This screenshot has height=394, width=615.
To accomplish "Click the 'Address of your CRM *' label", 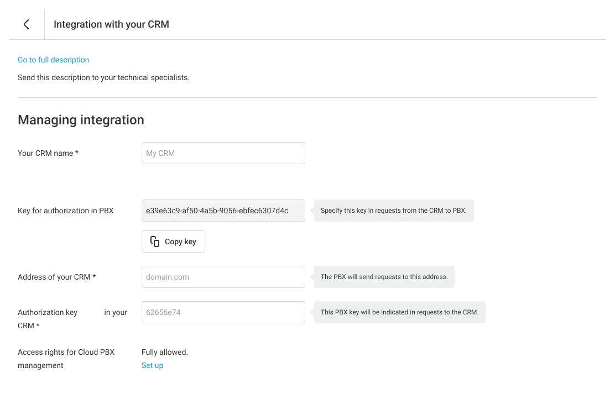I will [x=56, y=277].
